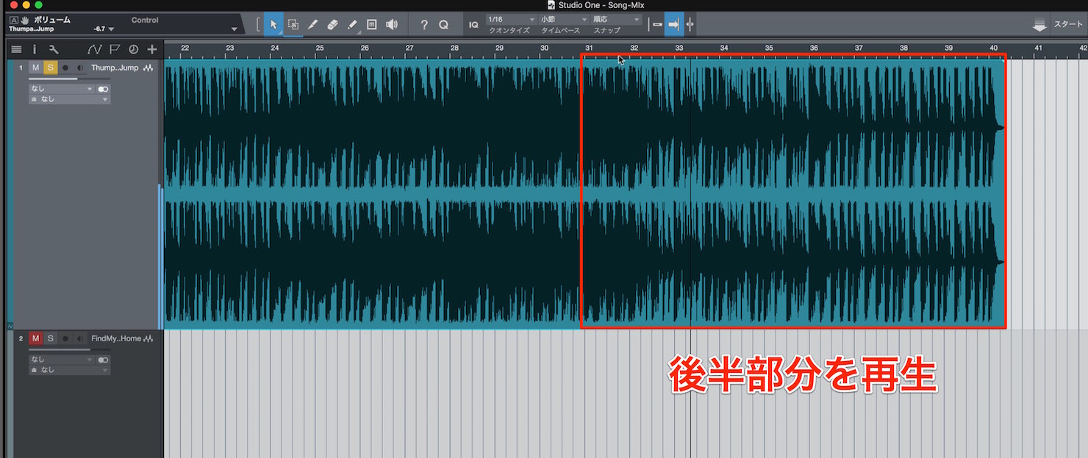The width and height of the screenshot is (1088, 458).
Task: Click the A parameter icon beside ボリューム
Action: click(x=13, y=20)
